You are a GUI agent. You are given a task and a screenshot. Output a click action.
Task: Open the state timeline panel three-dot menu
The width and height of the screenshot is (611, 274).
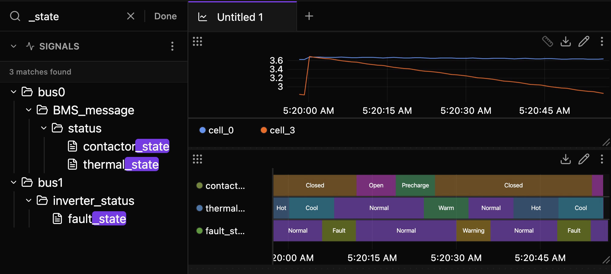602,159
